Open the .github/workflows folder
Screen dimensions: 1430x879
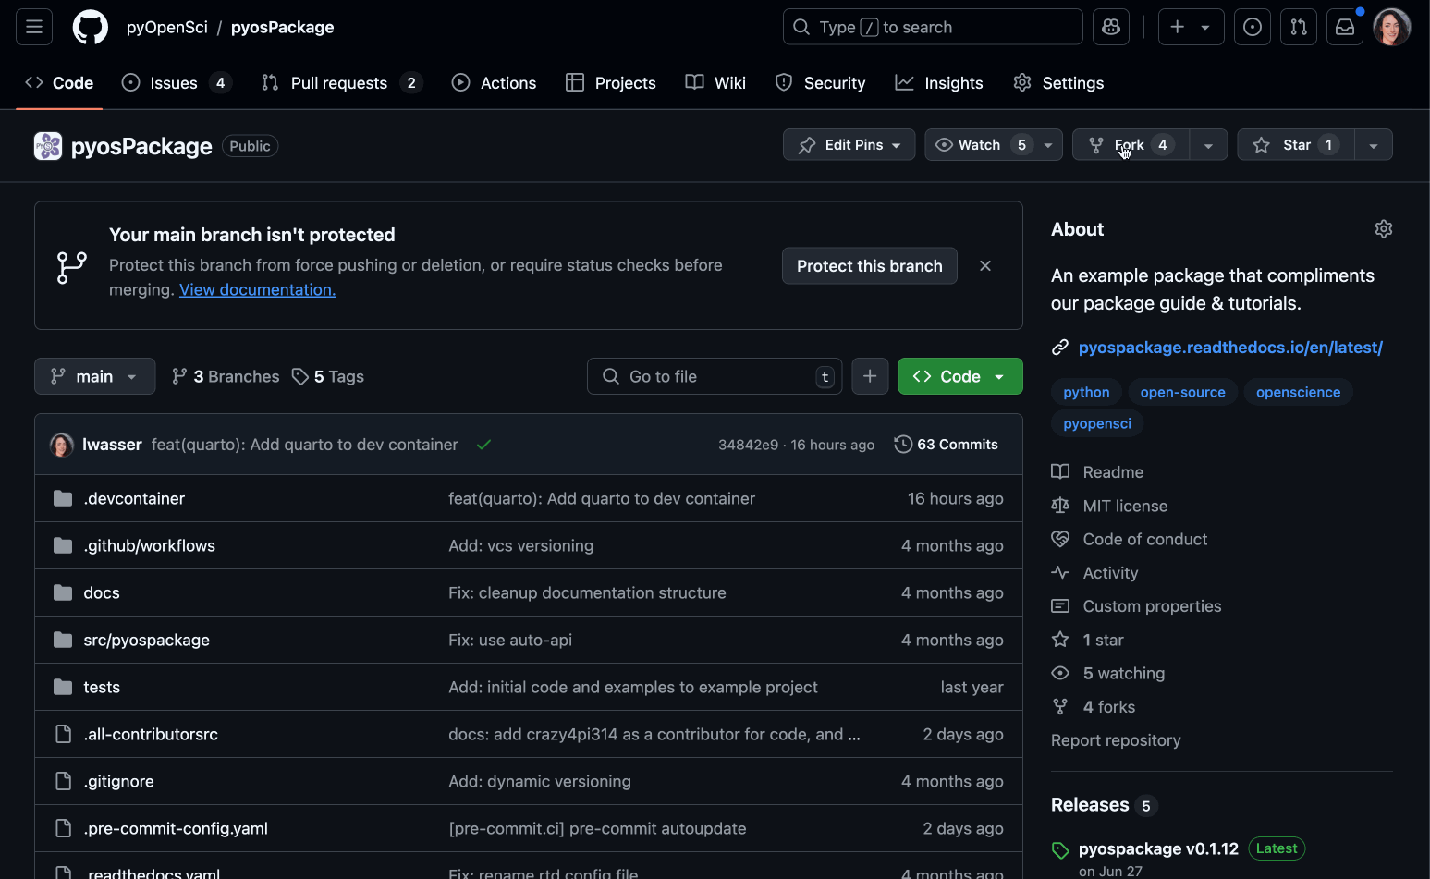149,546
